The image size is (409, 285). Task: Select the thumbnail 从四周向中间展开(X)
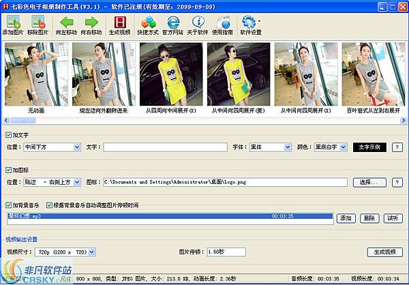coord(171,74)
